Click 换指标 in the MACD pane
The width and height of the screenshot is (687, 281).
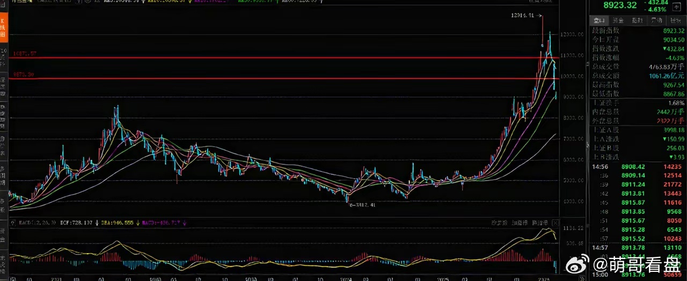539,223
